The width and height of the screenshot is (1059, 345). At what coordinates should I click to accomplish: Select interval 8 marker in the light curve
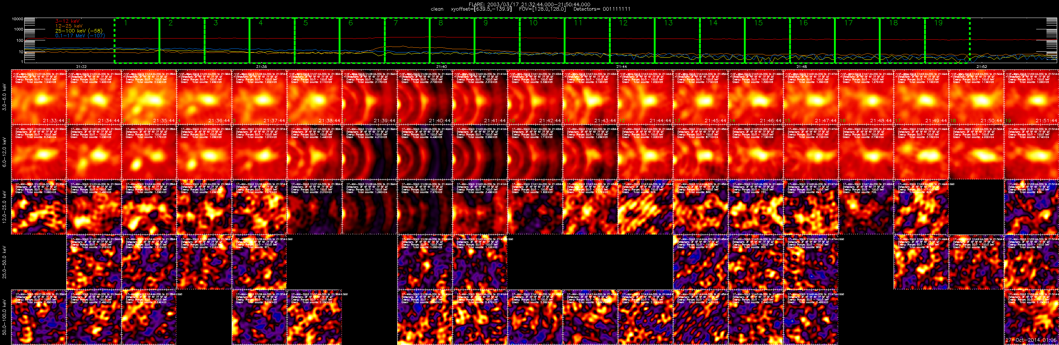(441, 23)
